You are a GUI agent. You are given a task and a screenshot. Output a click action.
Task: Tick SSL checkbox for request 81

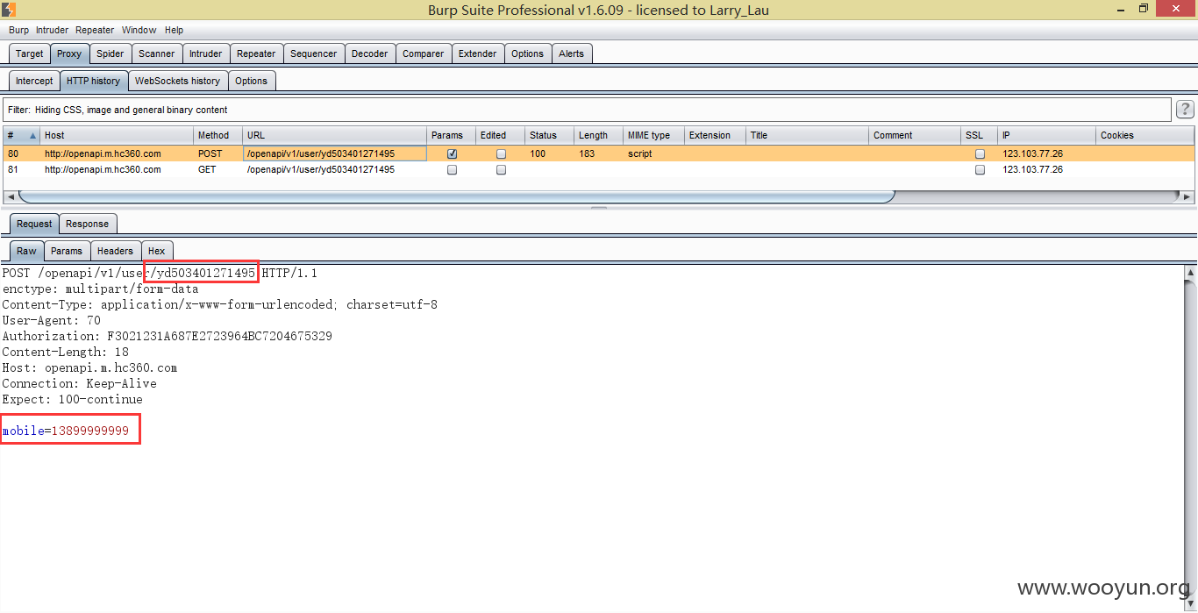tap(980, 170)
